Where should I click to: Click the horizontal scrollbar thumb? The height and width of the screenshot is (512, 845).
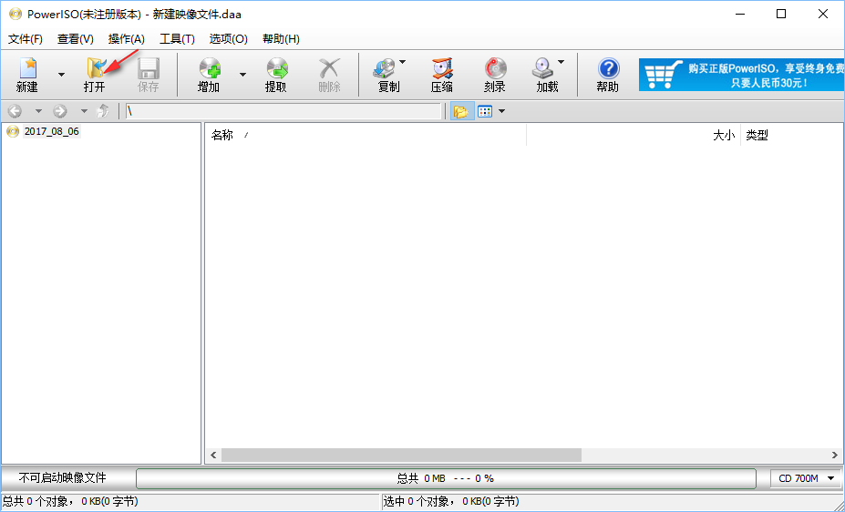coord(401,455)
